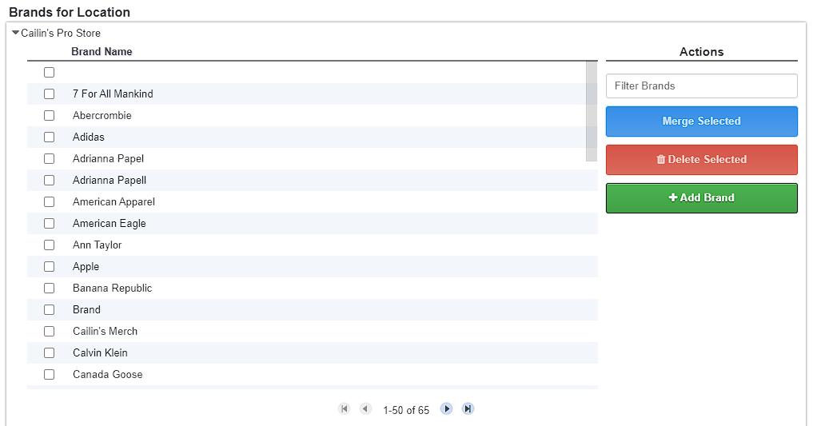Image resolution: width=813 pixels, height=426 pixels.
Task: Click the Ann Taylor brand name
Action: click(97, 245)
